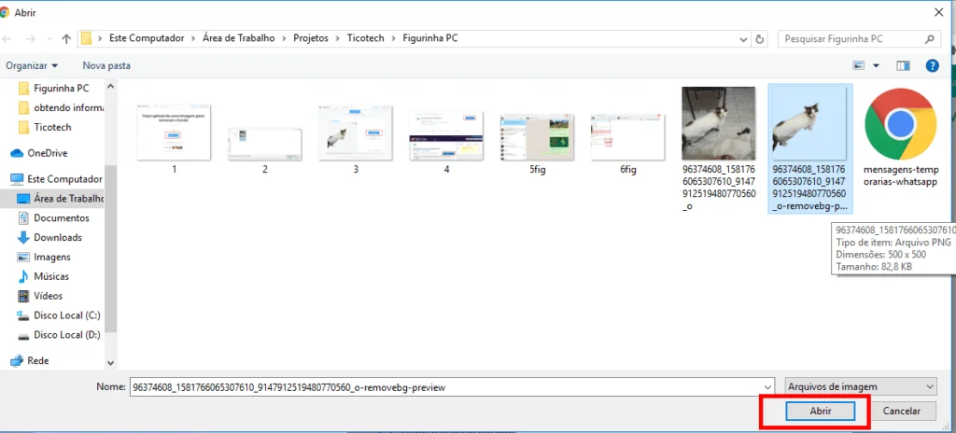Click the search magnifier icon
956x433 pixels.
tap(929, 38)
